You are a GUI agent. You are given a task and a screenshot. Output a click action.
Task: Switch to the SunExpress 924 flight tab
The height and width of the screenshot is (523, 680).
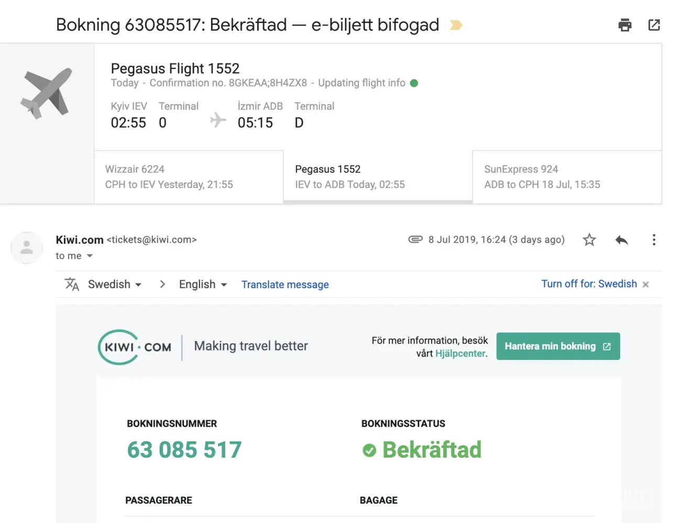[x=567, y=177]
